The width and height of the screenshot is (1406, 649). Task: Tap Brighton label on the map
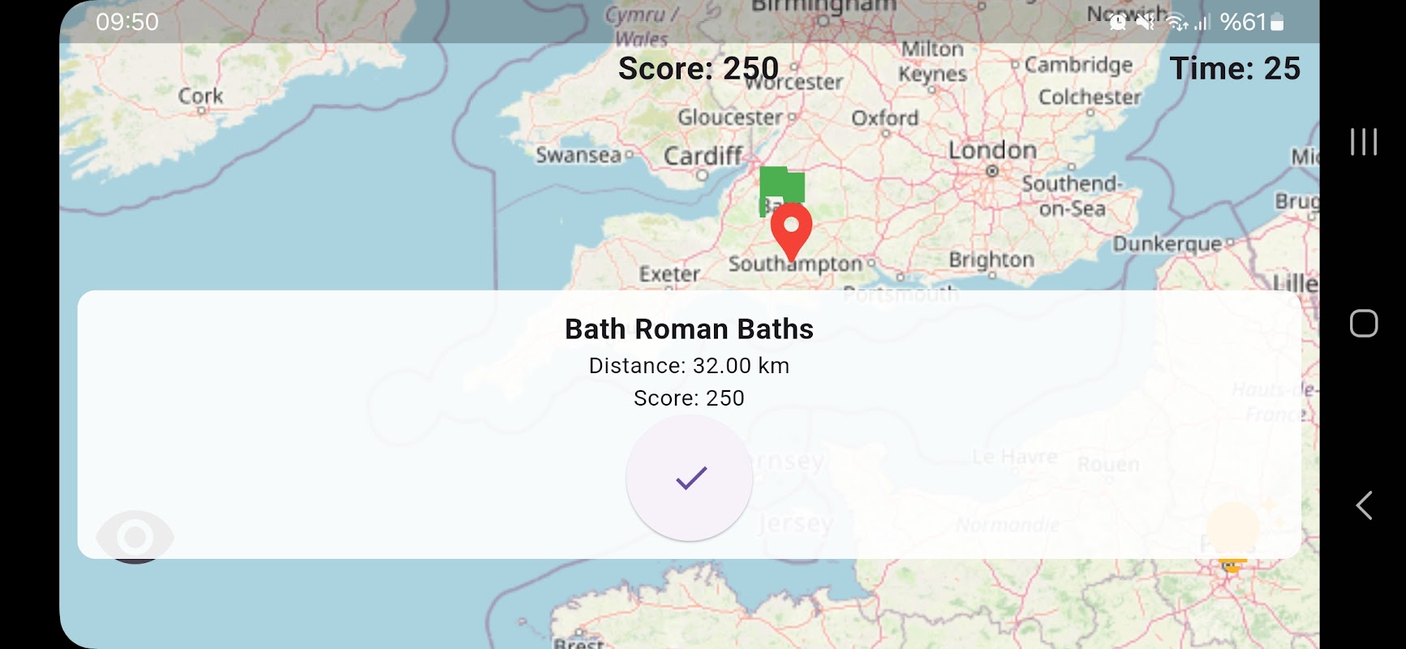tap(991, 260)
